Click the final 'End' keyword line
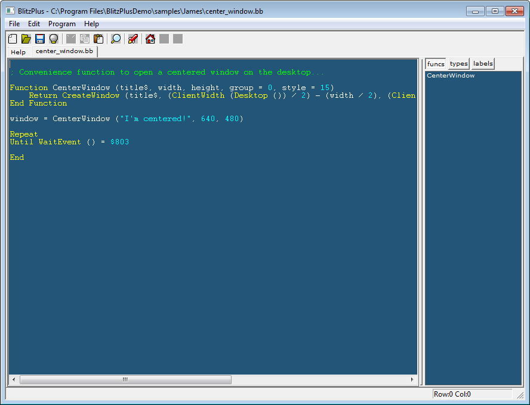The width and height of the screenshot is (530, 405). pyautogui.click(x=17, y=157)
